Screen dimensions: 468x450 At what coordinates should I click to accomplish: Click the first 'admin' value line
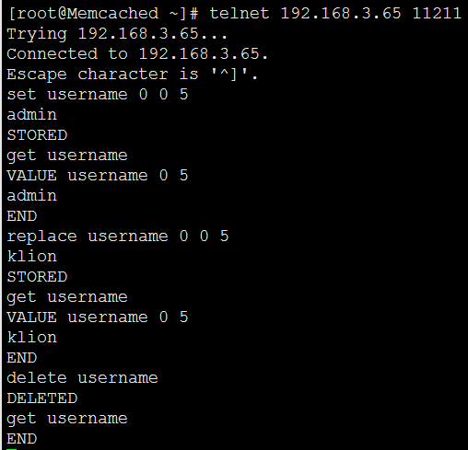(x=32, y=115)
